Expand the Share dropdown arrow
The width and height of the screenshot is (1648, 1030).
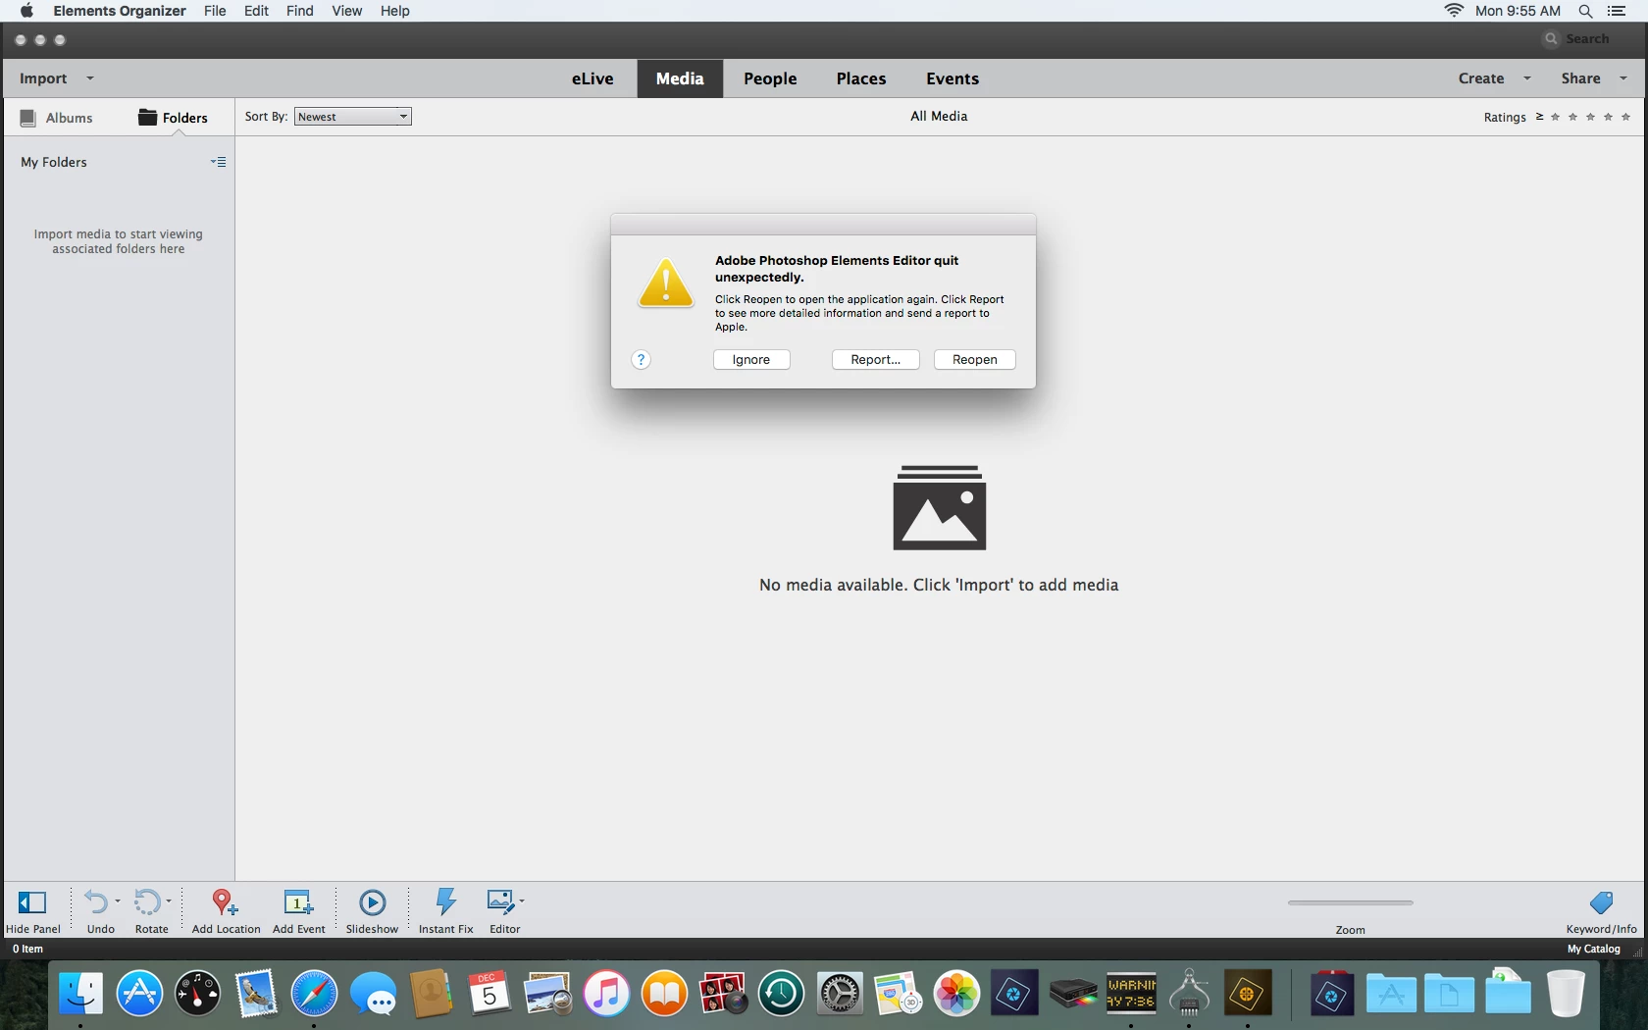tap(1623, 78)
